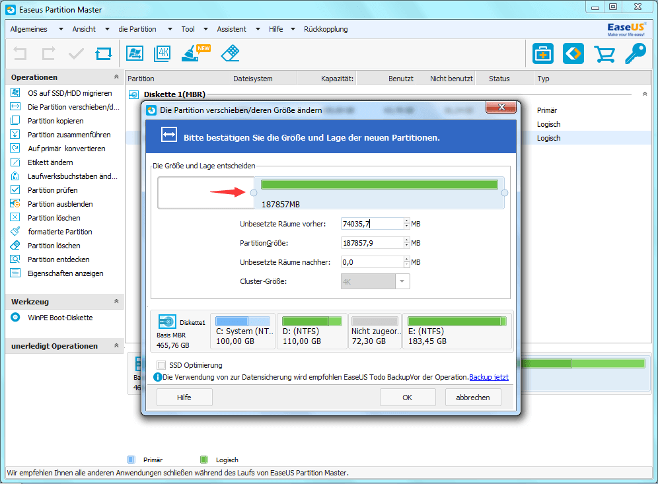Click the Dateisystem column header
The image size is (658, 484).
(x=264, y=79)
